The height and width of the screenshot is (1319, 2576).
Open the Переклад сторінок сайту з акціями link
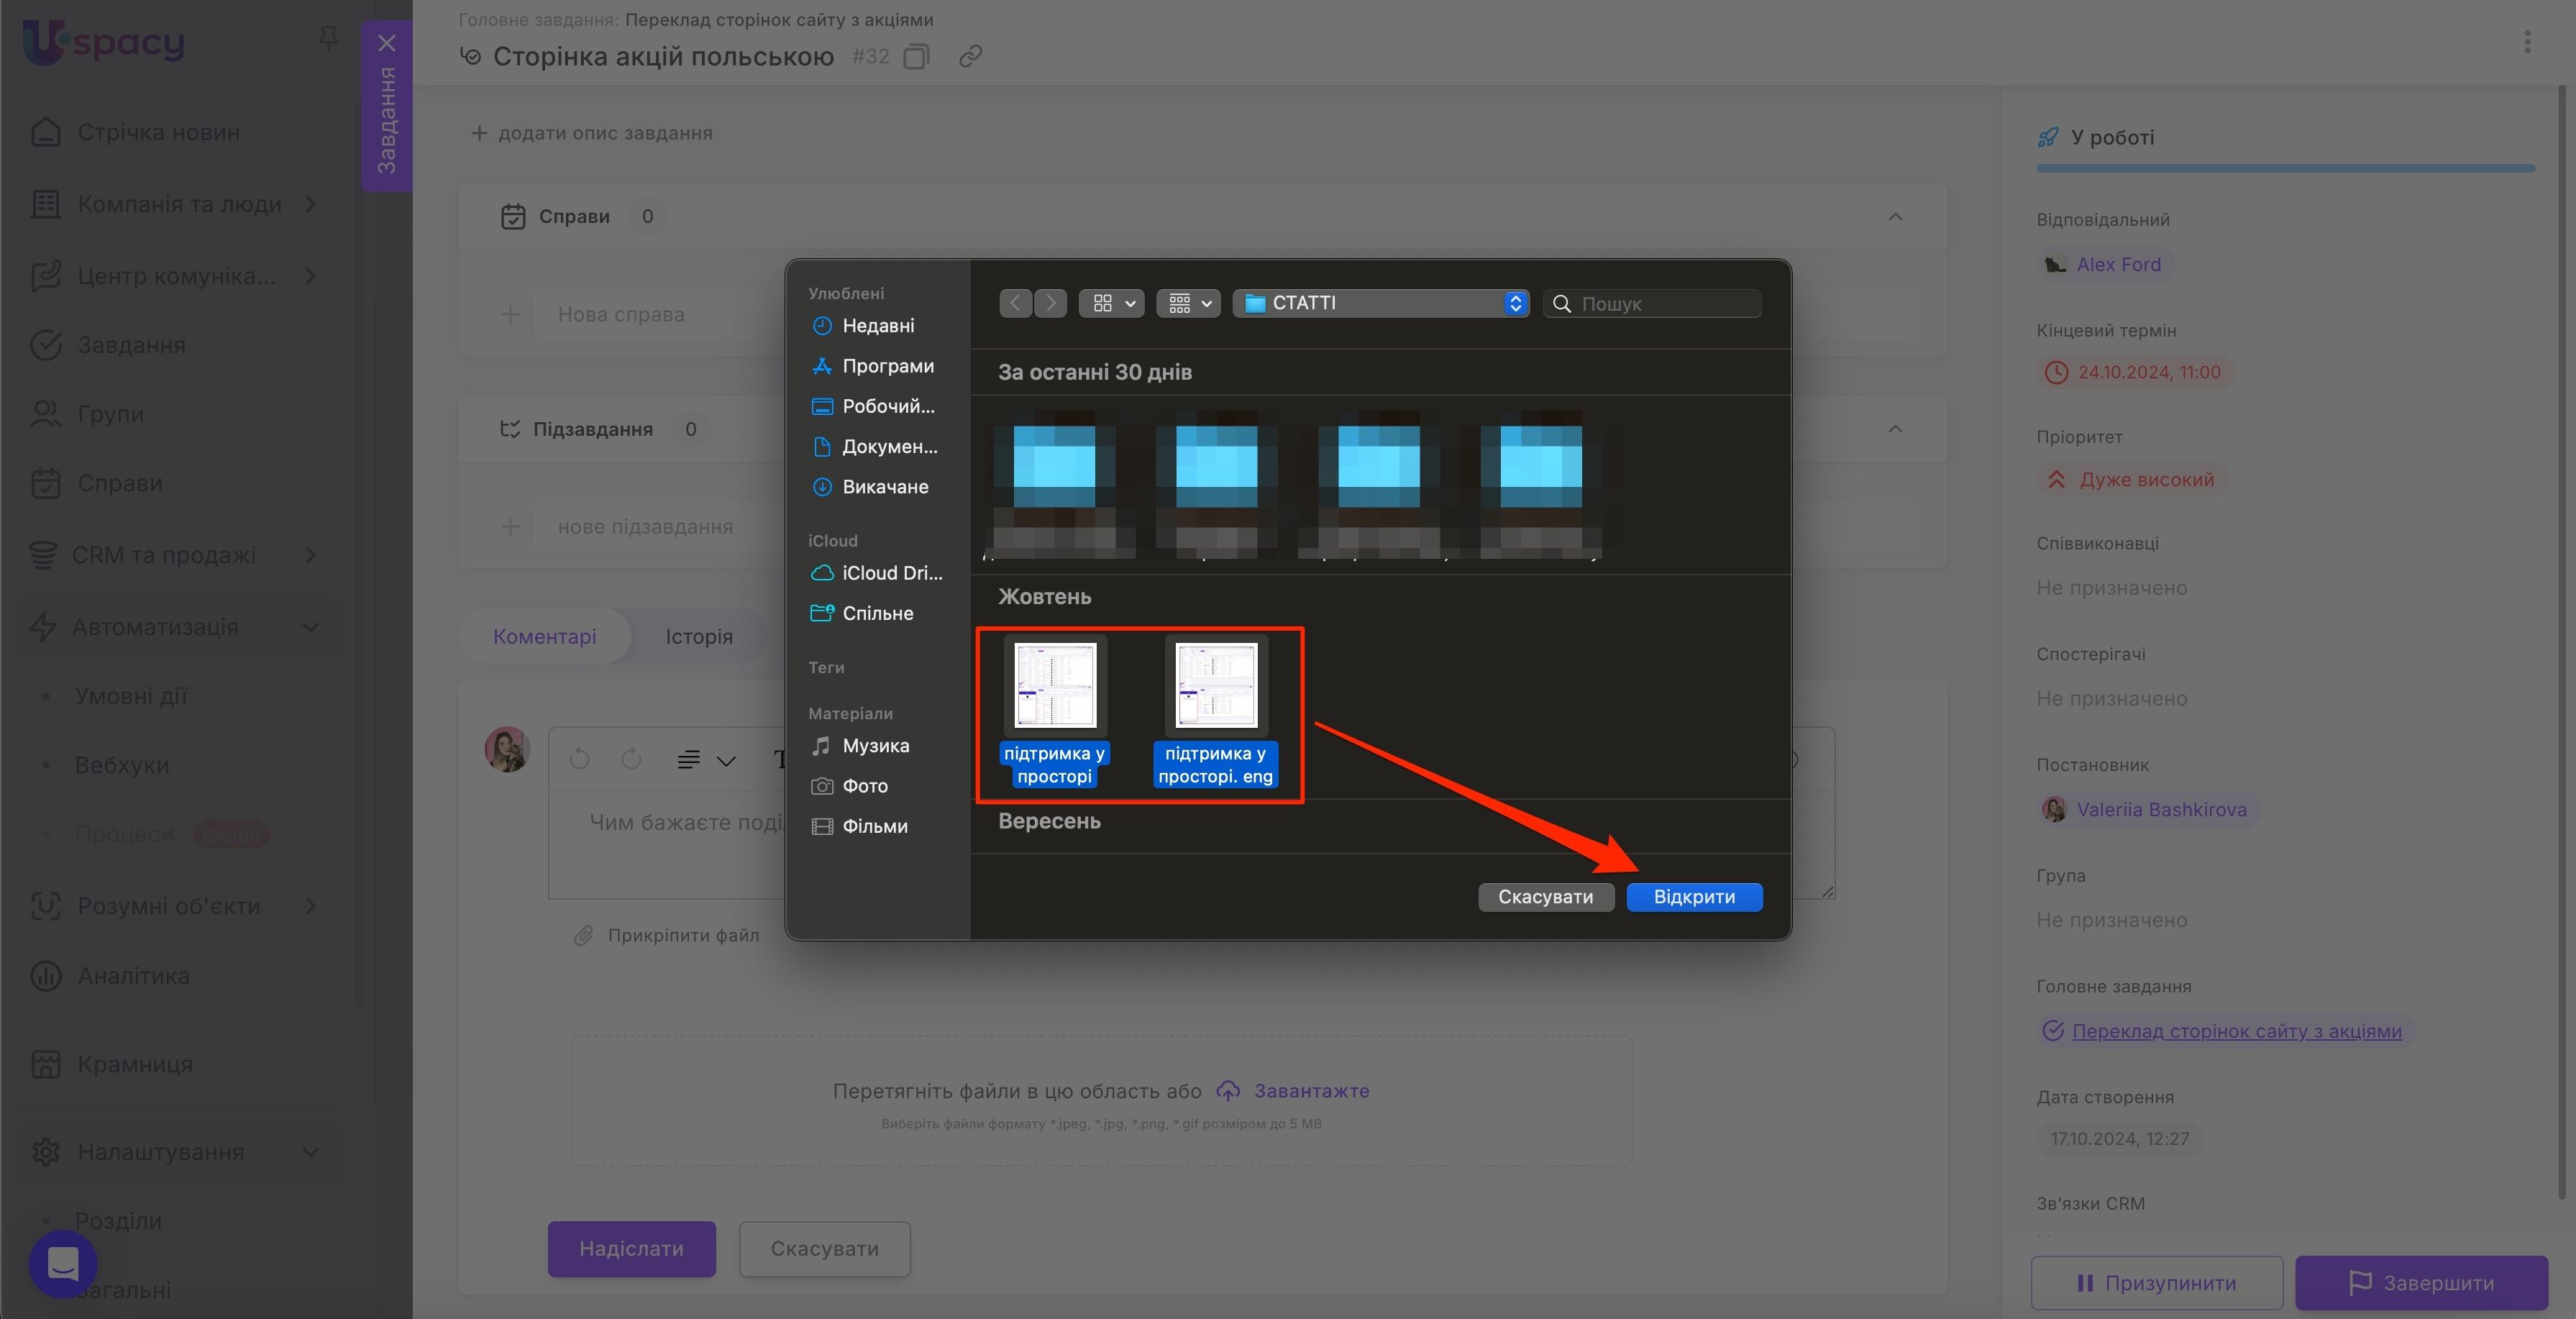(2236, 1031)
